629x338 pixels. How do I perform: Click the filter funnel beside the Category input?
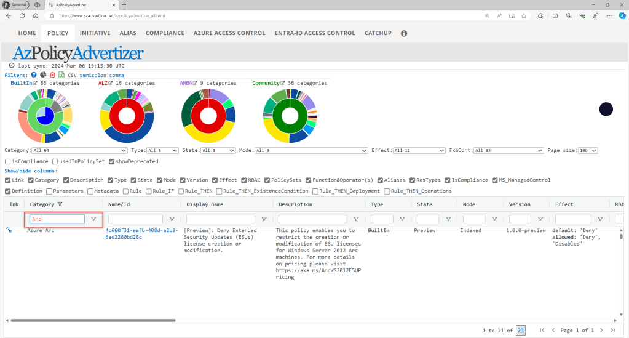[x=93, y=219]
